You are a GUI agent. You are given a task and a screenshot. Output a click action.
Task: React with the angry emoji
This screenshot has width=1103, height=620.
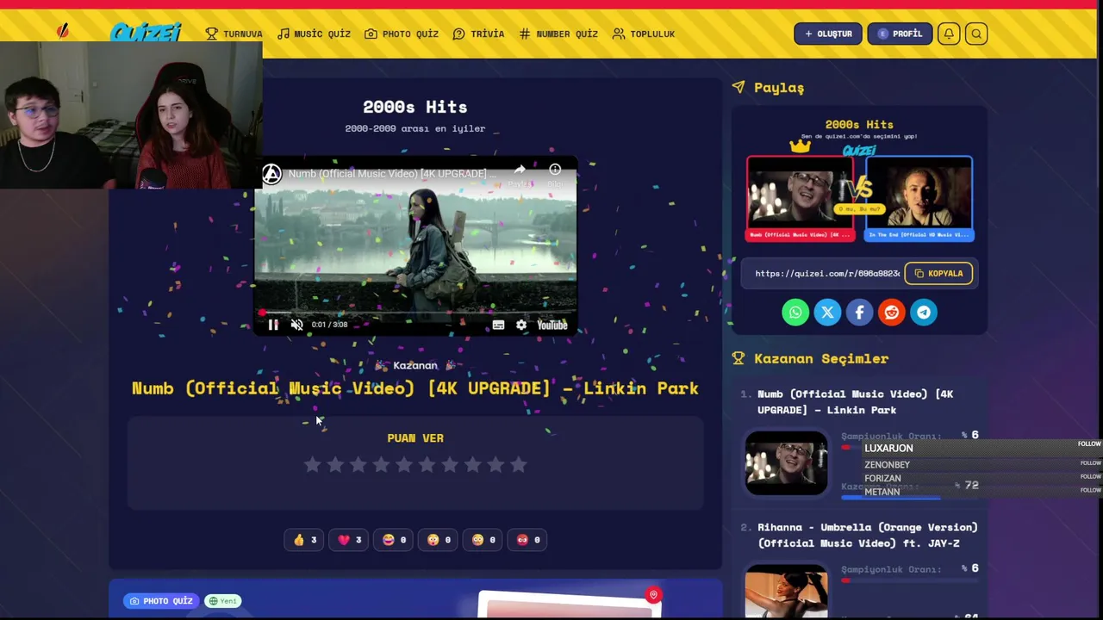click(528, 540)
